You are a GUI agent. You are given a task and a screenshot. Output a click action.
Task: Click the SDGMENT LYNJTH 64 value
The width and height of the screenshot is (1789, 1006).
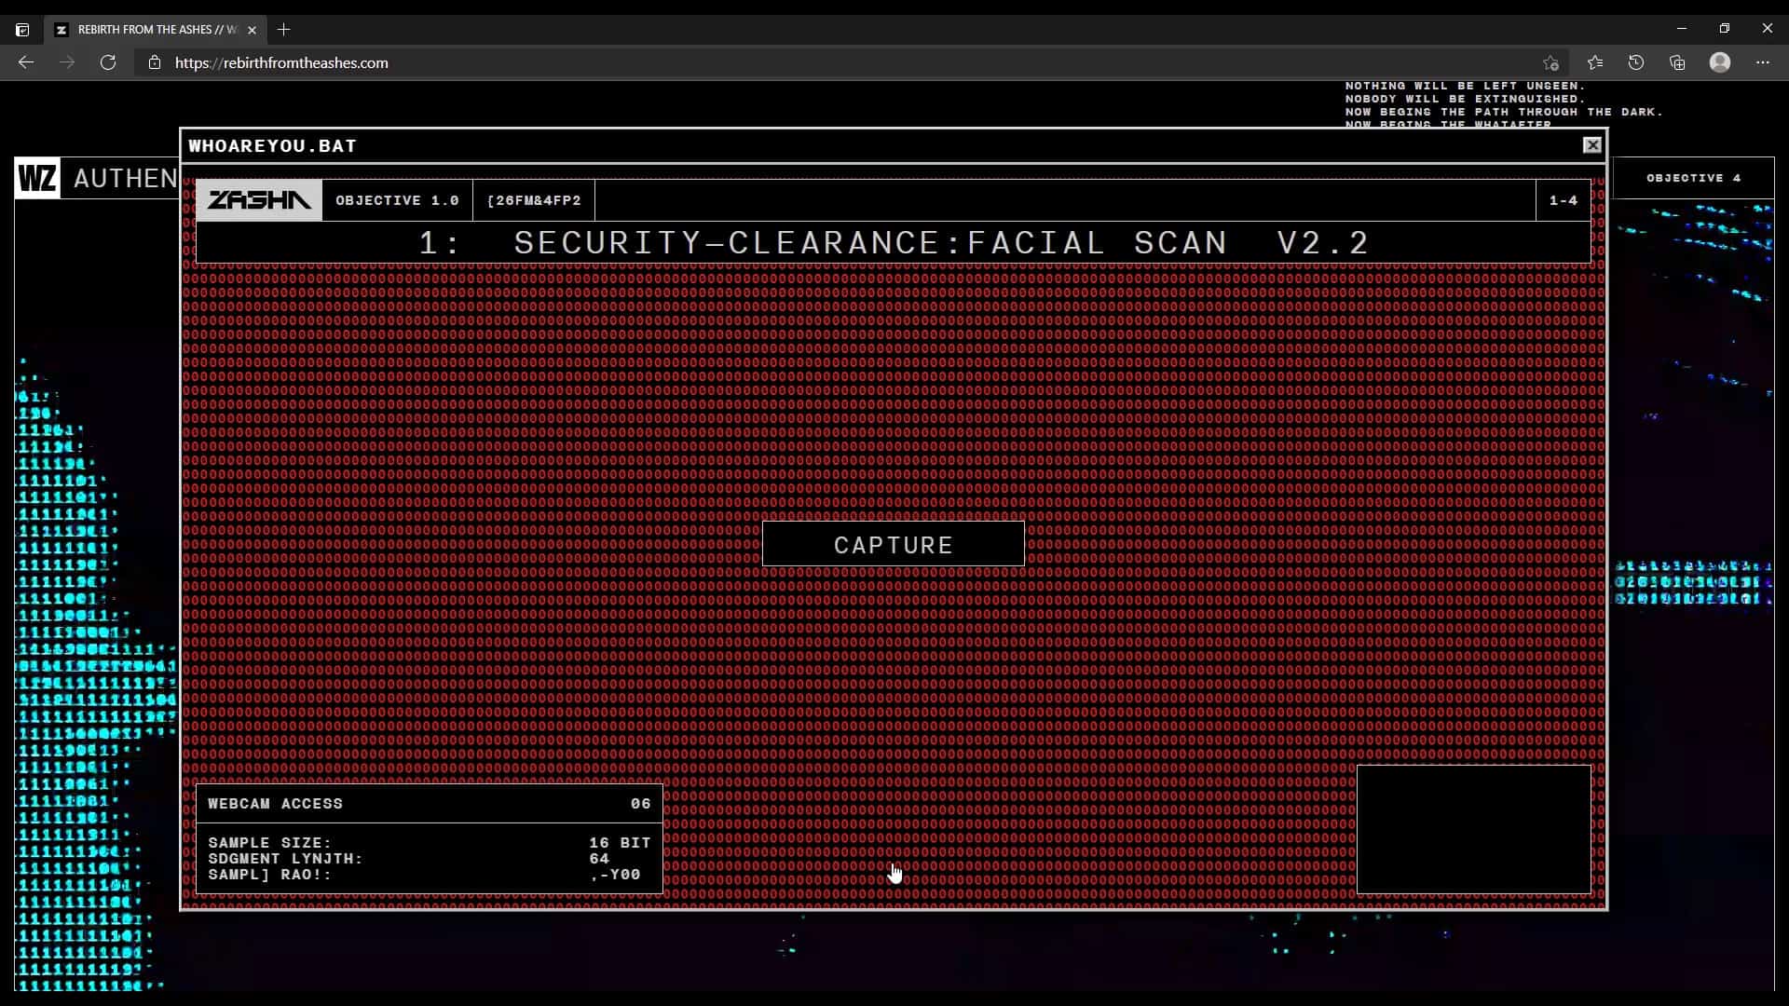click(x=599, y=858)
